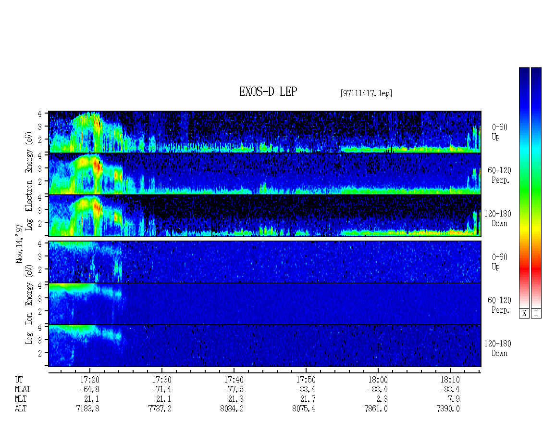Click the Log Ion Energy (eV) axis label

tap(29, 305)
